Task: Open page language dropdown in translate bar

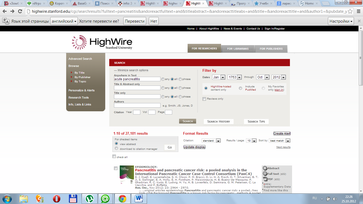Action: pos(64,21)
